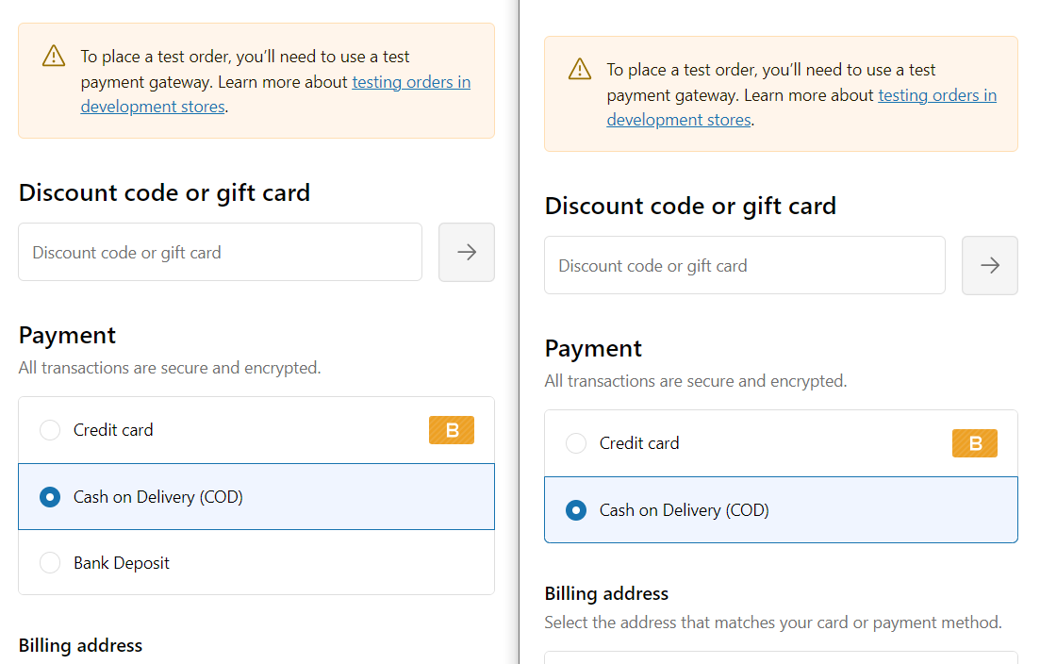
Task: Click 'Discount code or gift card' heading, left panel
Action: (x=164, y=192)
